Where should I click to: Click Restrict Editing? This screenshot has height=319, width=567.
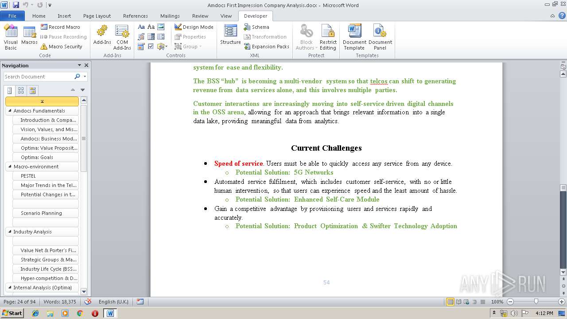pyautogui.click(x=328, y=37)
